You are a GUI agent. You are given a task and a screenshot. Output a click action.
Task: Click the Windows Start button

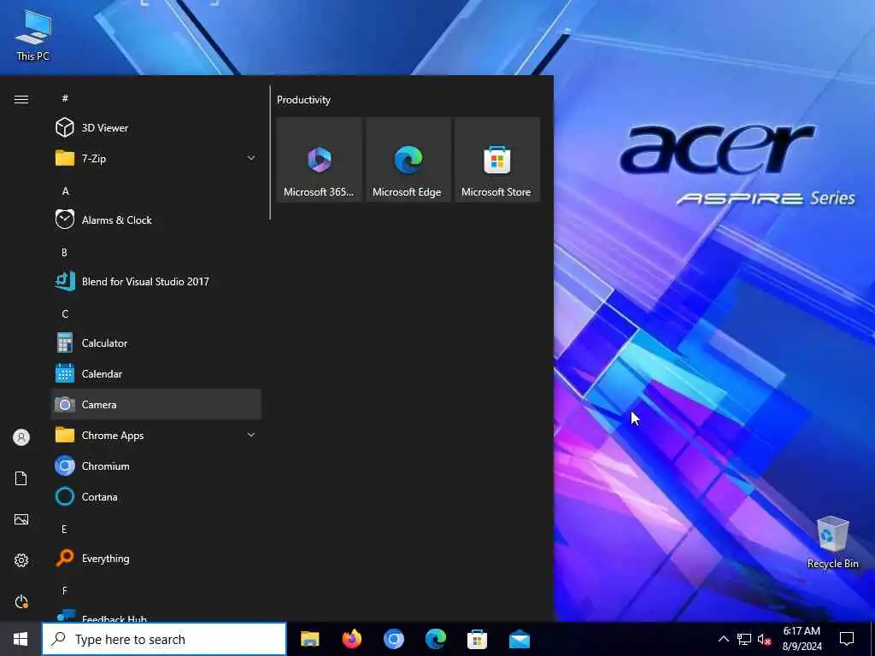[x=21, y=639]
